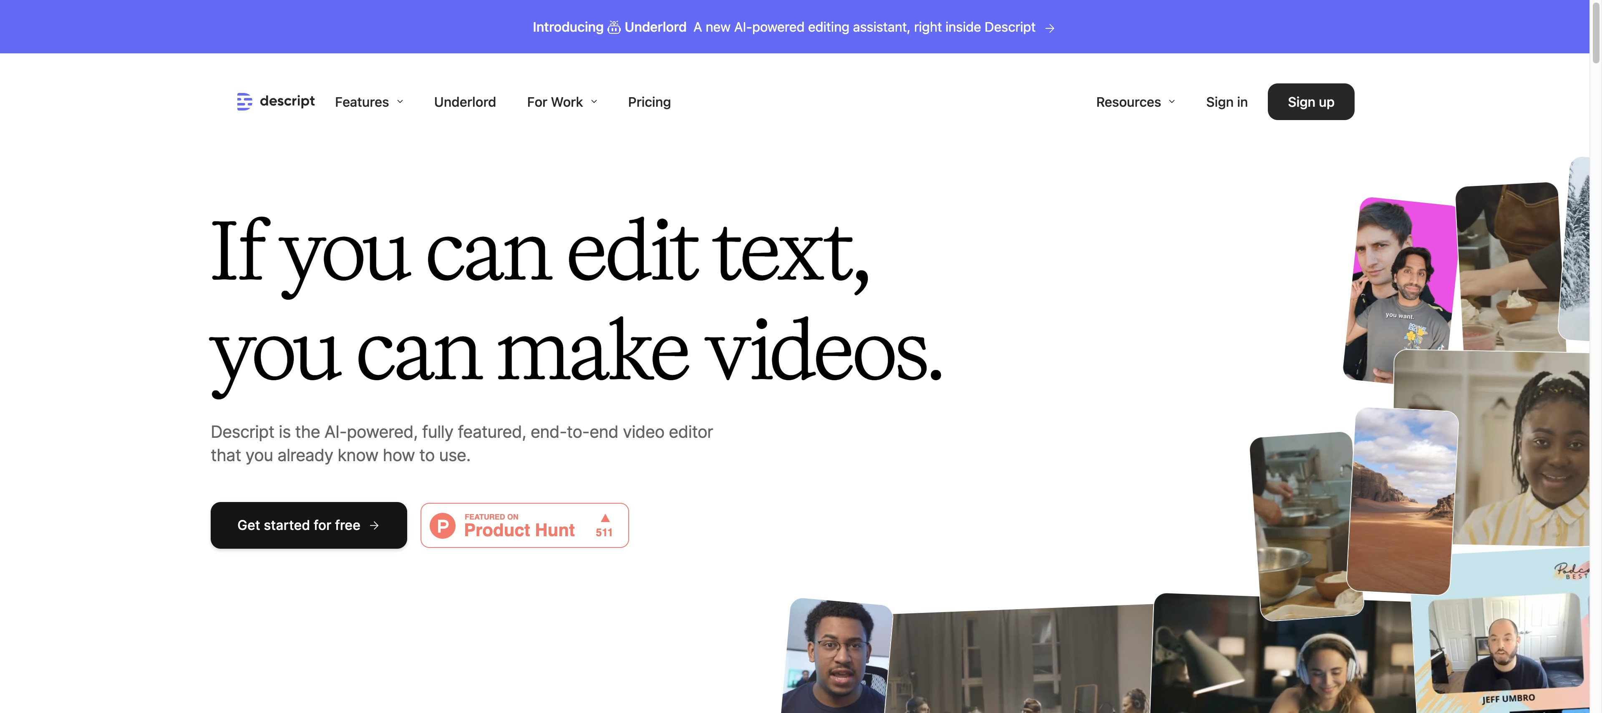This screenshot has width=1602, height=713.
Task: Click the Pricing menu item
Action: (x=650, y=101)
